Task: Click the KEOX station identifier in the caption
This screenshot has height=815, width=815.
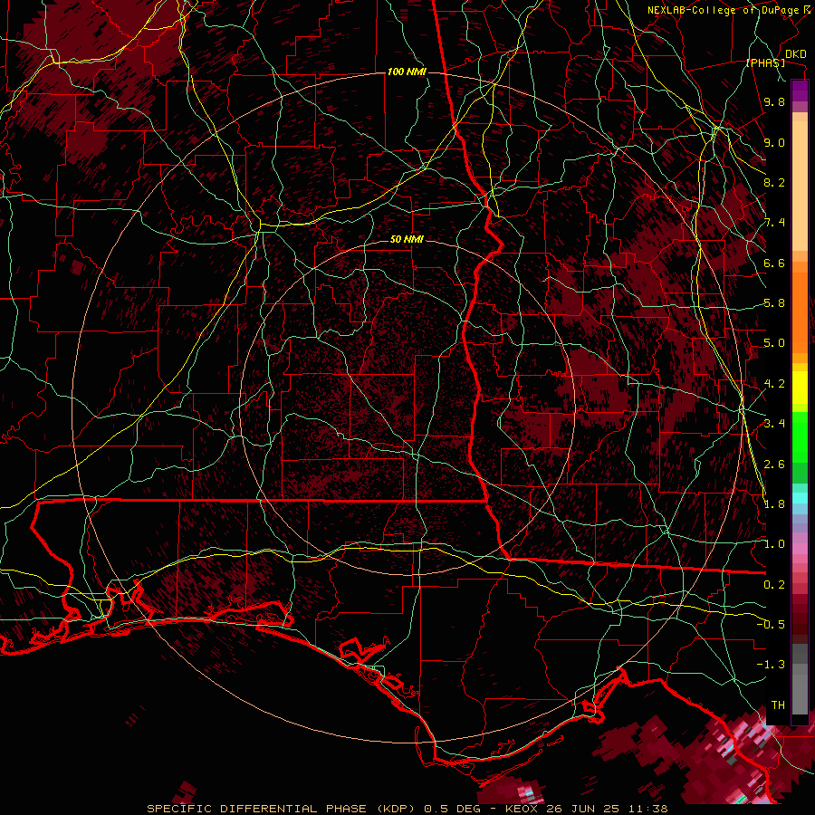Action: pos(520,809)
